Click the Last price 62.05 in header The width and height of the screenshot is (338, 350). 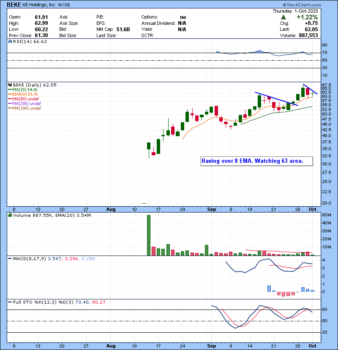click(311, 29)
